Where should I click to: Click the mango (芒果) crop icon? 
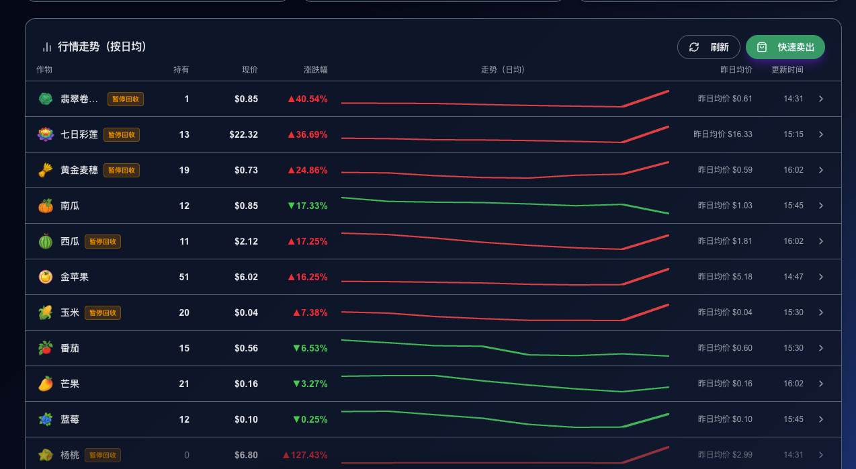click(x=45, y=384)
